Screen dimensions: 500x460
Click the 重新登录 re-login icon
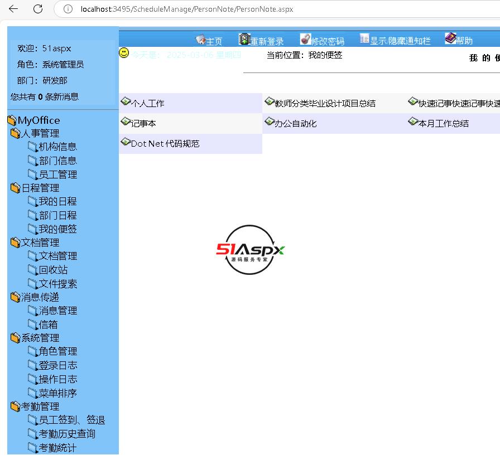tap(244, 39)
